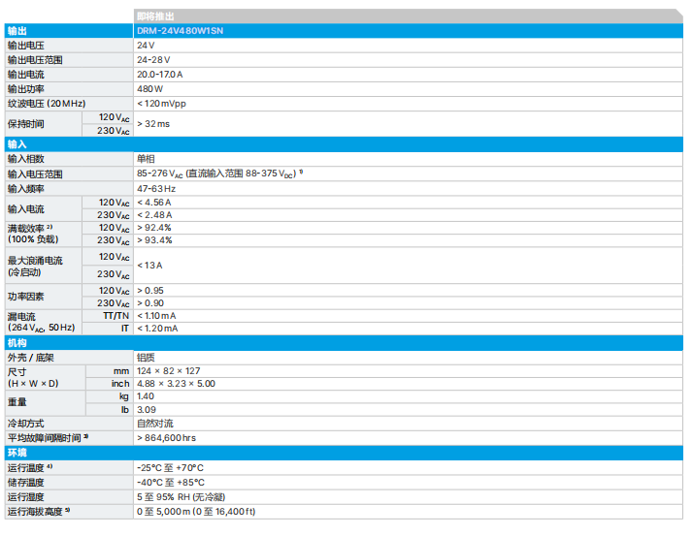
Task: Select the <13A inrush current value
Action: click(x=149, y=265)
